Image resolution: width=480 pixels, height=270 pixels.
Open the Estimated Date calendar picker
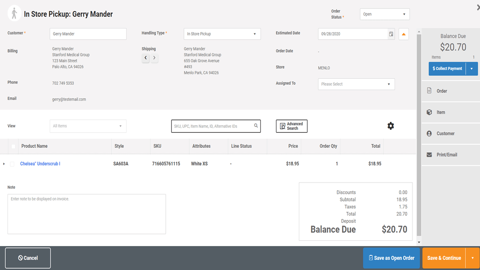pyautogui.click(x=391, y=34)
